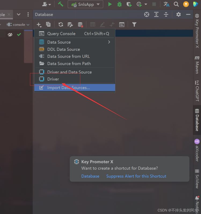This screenshot has height=214, width=201.
Task: Click the Database side tab
Action: [x=197, y=120]
